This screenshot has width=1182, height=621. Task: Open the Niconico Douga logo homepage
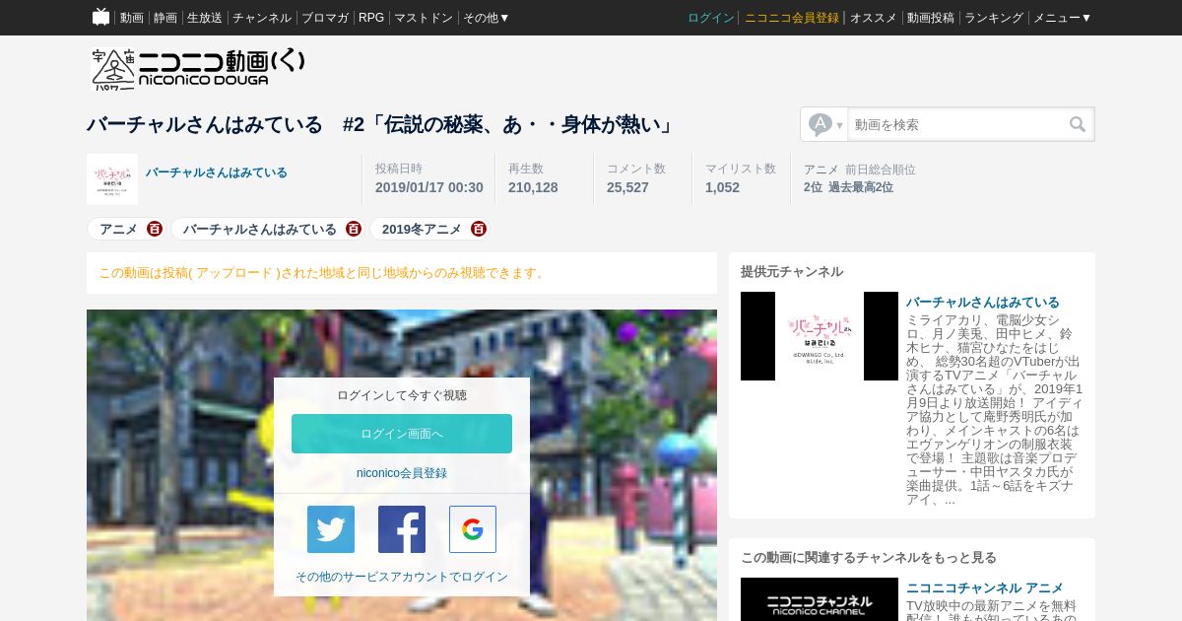coord(198,69)
